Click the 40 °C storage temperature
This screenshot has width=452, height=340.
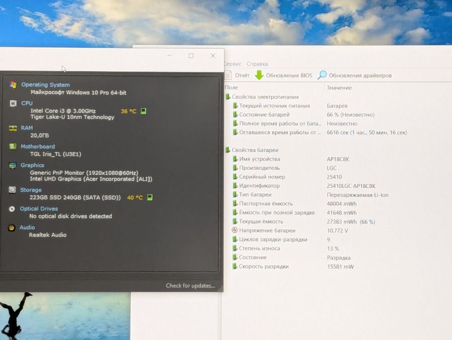135,197
